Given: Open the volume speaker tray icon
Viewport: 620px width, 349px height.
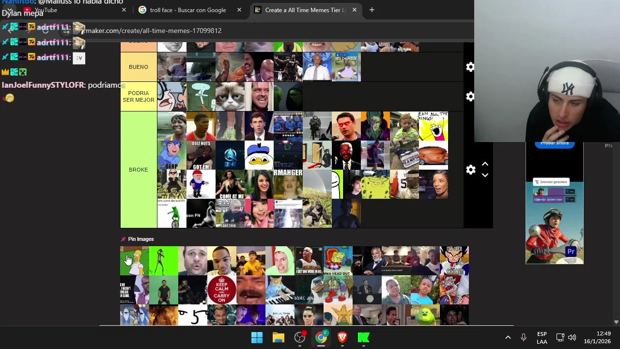Looking at the screenshot, I should pyautogui.click(x=572, y=337).
